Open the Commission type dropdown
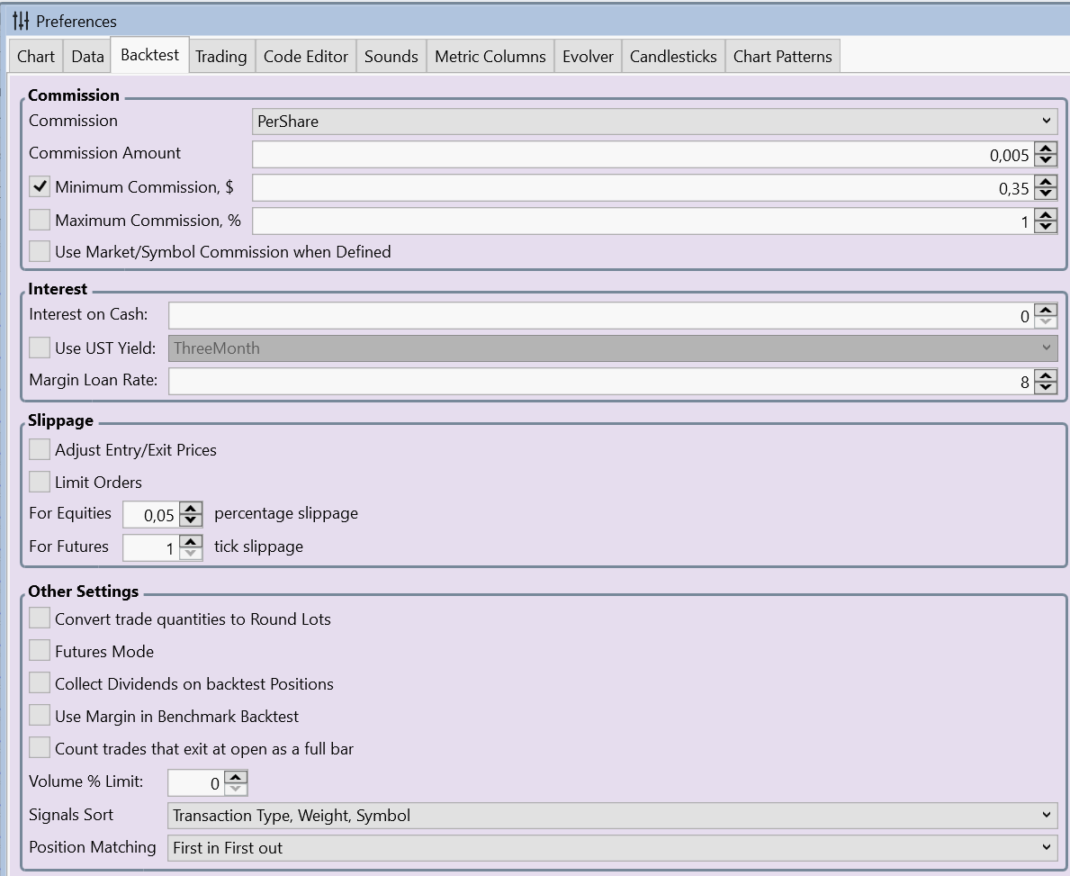The image size is (1070, 876). (654, 121)
